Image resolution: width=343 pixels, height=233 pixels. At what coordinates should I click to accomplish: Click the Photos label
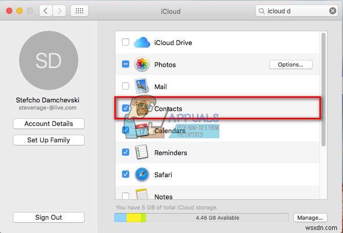(165, 65)
